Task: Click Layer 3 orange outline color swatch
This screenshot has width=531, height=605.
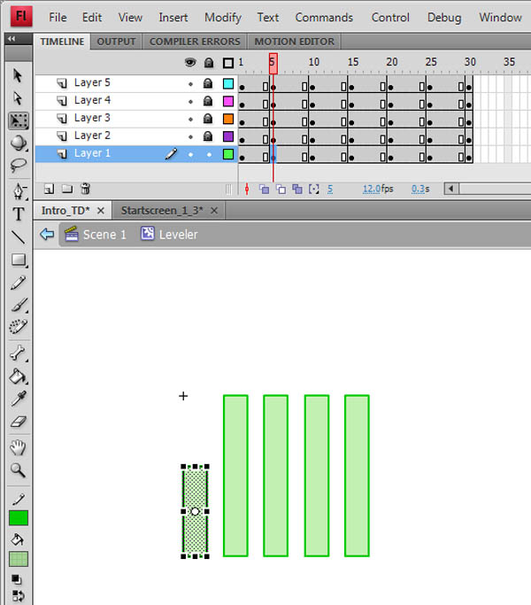Action: (228, 119)
